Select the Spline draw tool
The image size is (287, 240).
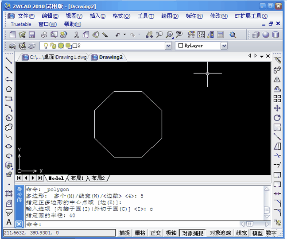click(x=9, y=137)
